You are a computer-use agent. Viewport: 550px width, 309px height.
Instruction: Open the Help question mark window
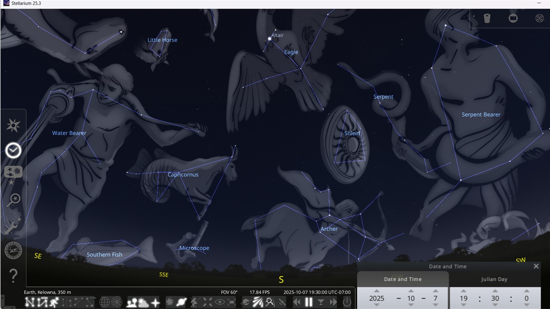(x=13, y=276)
